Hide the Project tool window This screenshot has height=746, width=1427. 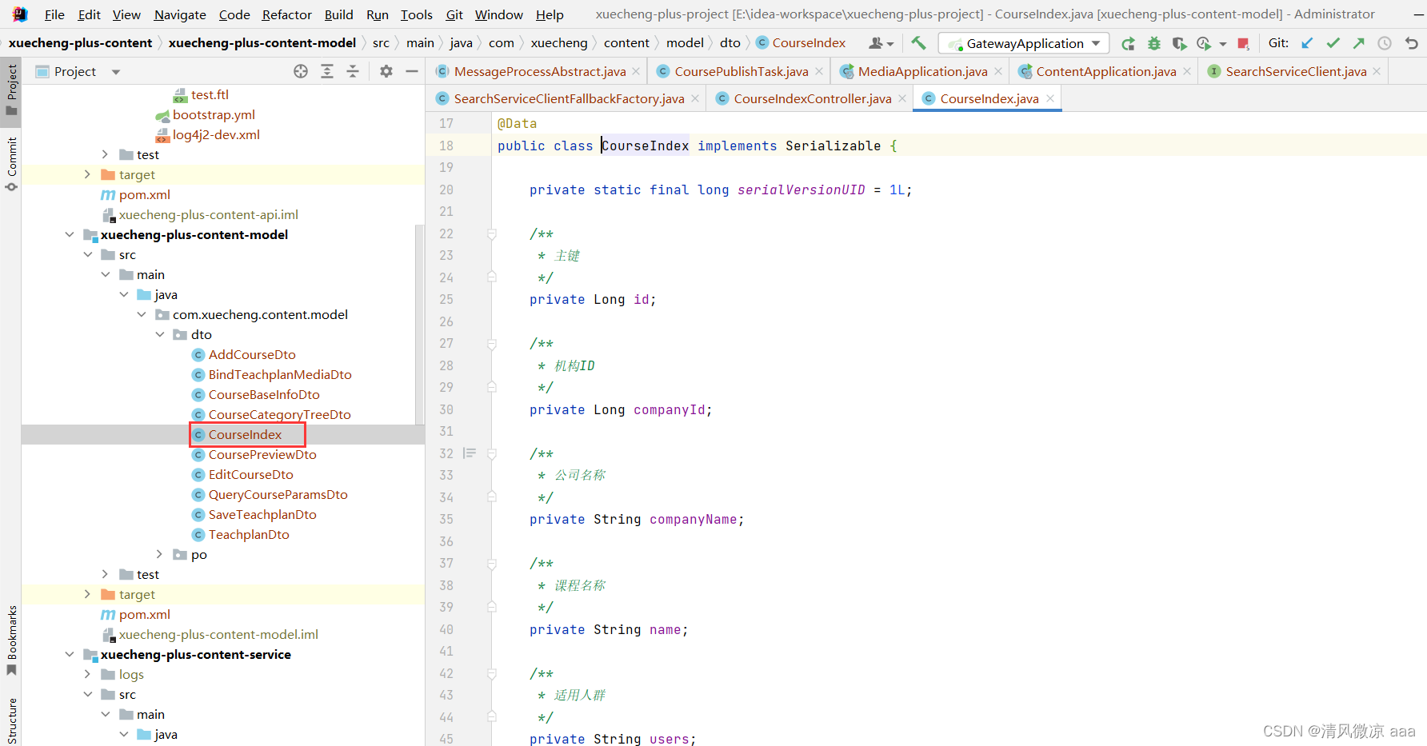tap(412, 71)
